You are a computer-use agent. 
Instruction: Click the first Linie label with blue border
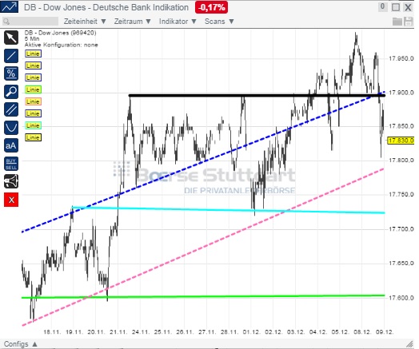coord(33,54)
